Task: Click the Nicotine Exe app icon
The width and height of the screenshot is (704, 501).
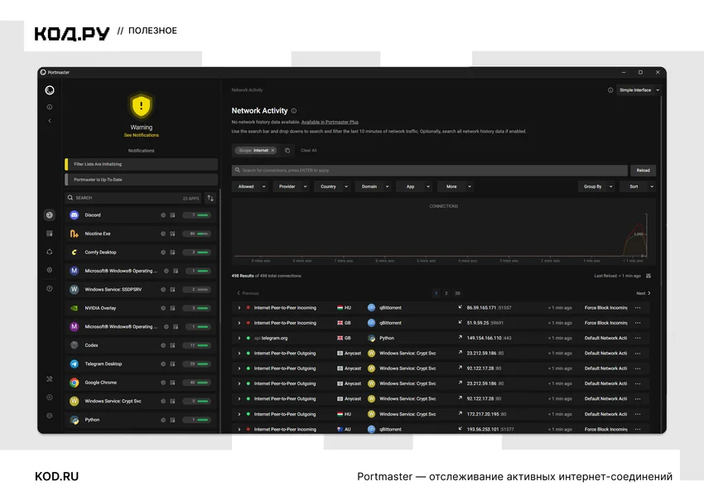Action: pyautogui.click(x=74, y=234)
